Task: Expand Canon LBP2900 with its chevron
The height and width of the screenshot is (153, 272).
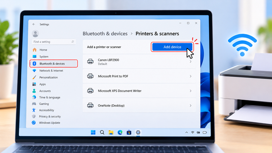Action: [190, 62]
